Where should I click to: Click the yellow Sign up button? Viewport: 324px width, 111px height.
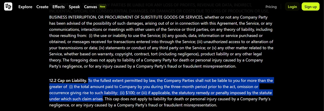(311, 7)
